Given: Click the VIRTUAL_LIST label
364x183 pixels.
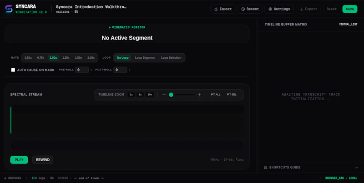Looking at the screenshot, I should 348,25.
